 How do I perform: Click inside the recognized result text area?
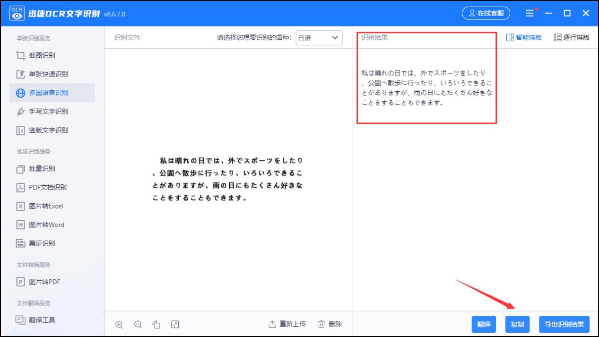[426, 88]
